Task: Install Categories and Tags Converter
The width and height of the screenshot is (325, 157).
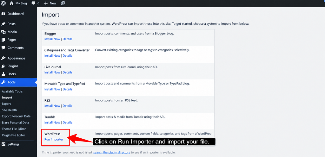Action: 52,56
